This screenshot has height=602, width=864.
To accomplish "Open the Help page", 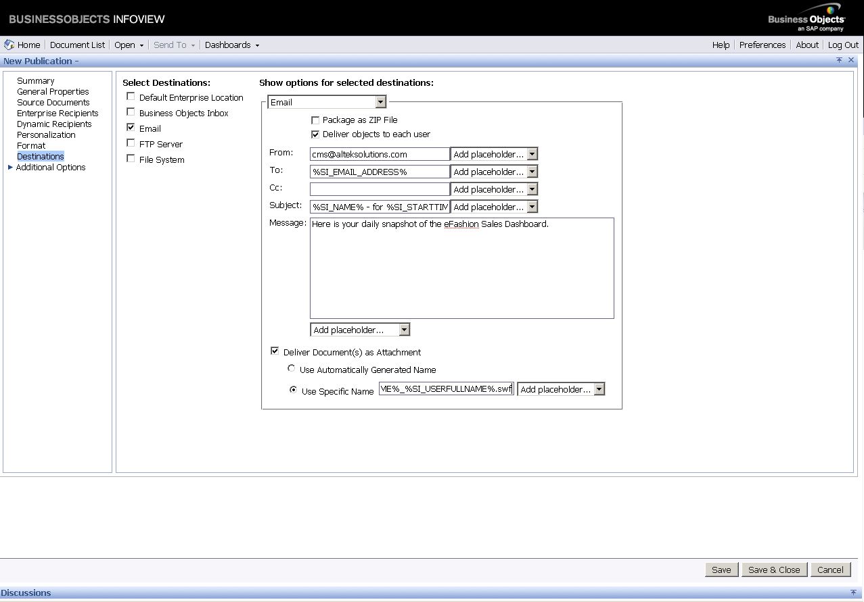I will pyautogui.click(x=721, y=45).
